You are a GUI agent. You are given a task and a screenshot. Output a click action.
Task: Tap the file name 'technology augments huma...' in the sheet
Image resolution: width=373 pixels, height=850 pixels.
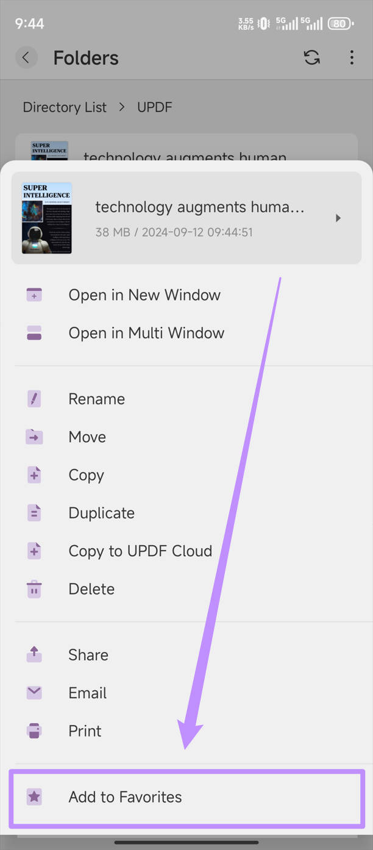click(x=199, y=207)
